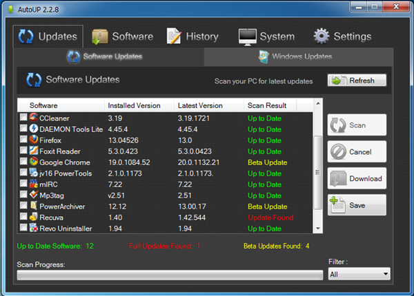
Task: Tick the Google Chrome checkbox
Action: [x=23, y=162]
